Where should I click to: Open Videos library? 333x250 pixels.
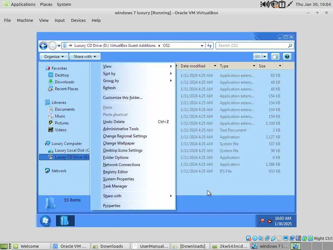pos(60,130)
